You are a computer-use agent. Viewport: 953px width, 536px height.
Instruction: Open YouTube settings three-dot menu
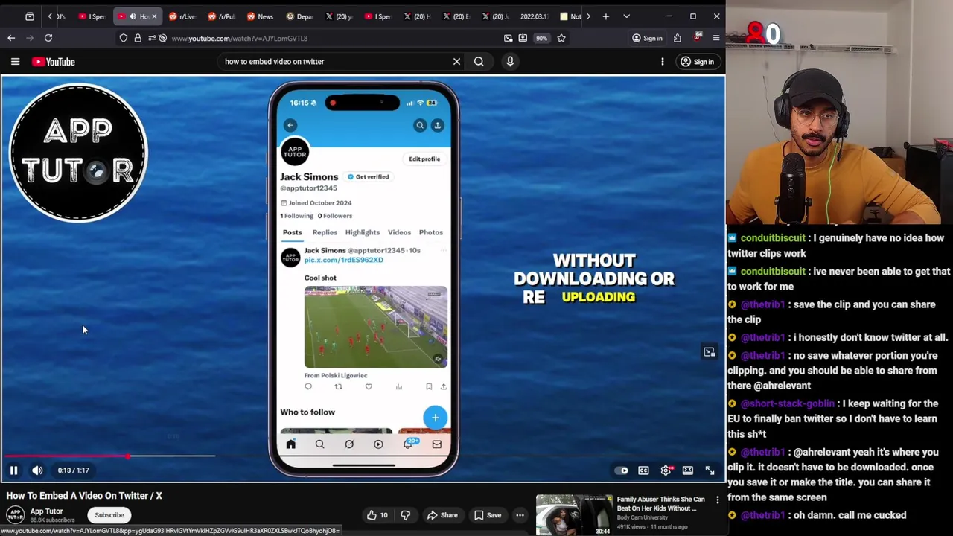point(663,62)
